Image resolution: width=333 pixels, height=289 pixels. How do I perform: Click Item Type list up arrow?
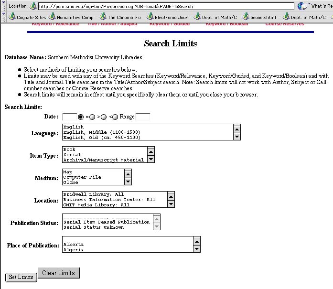click(151, 151)
